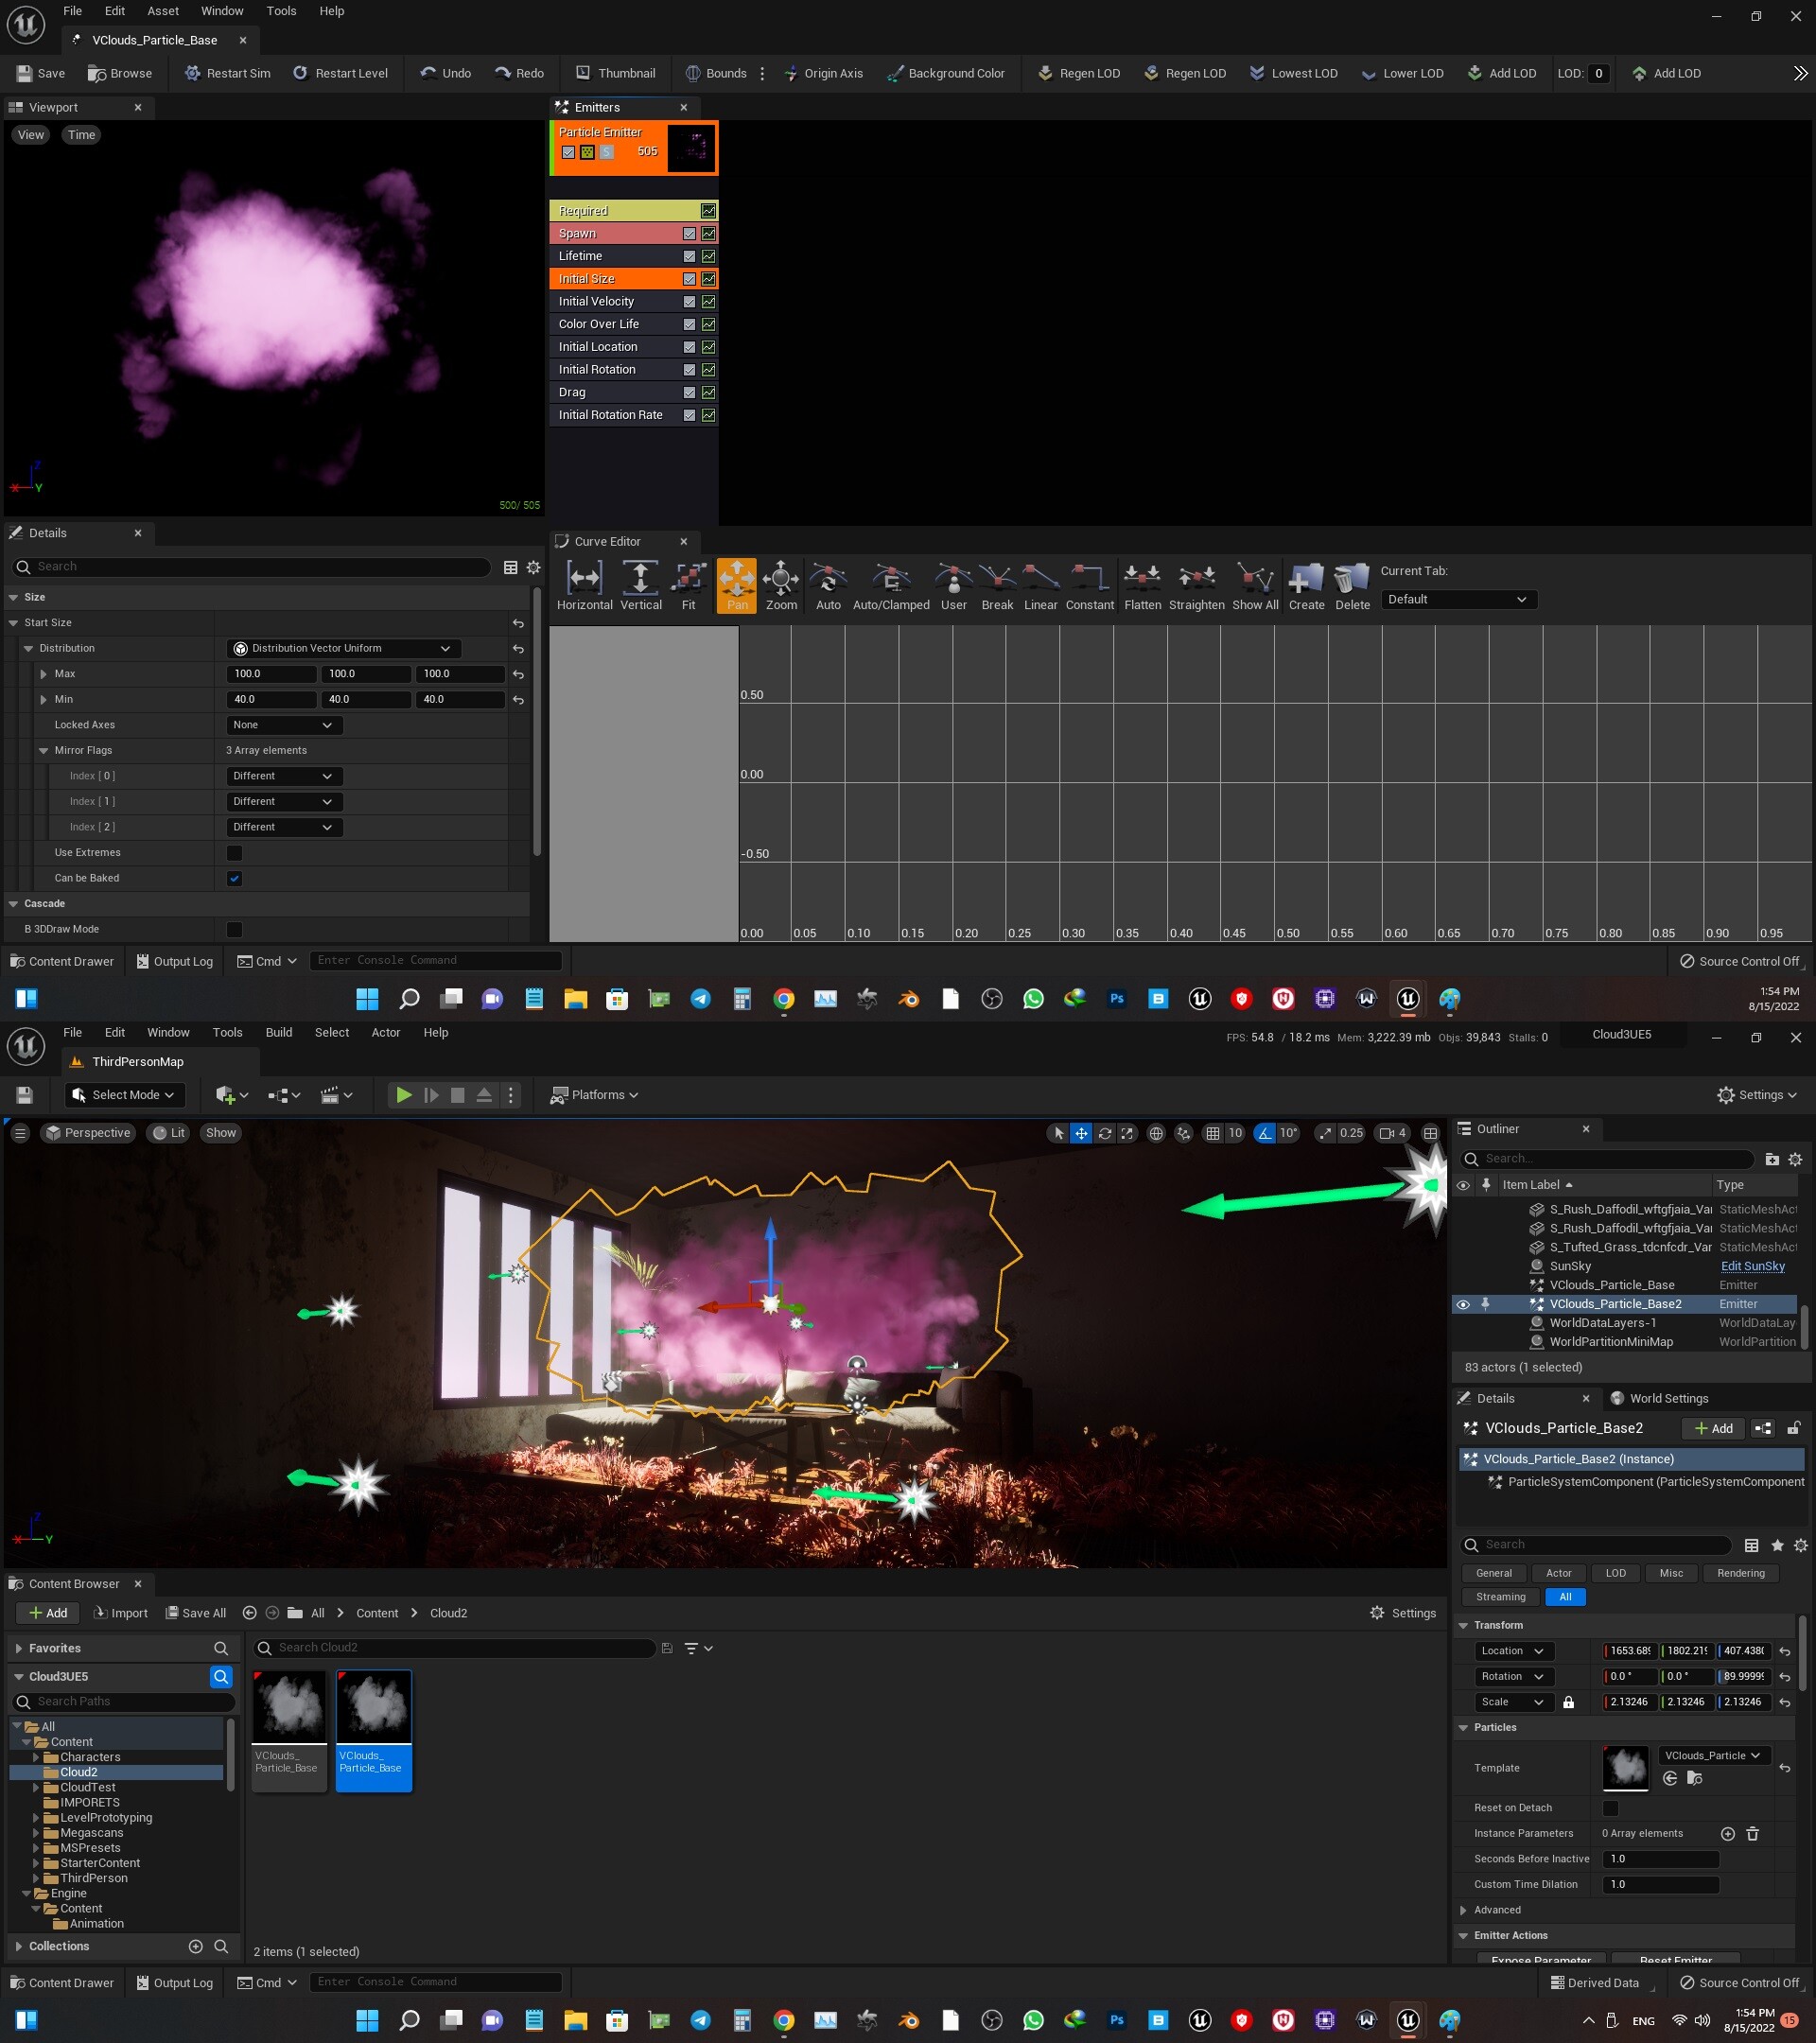Uncheck the Can be Baked checkbox
This screenshot has width=1816, height=2043.
(234, 879)
